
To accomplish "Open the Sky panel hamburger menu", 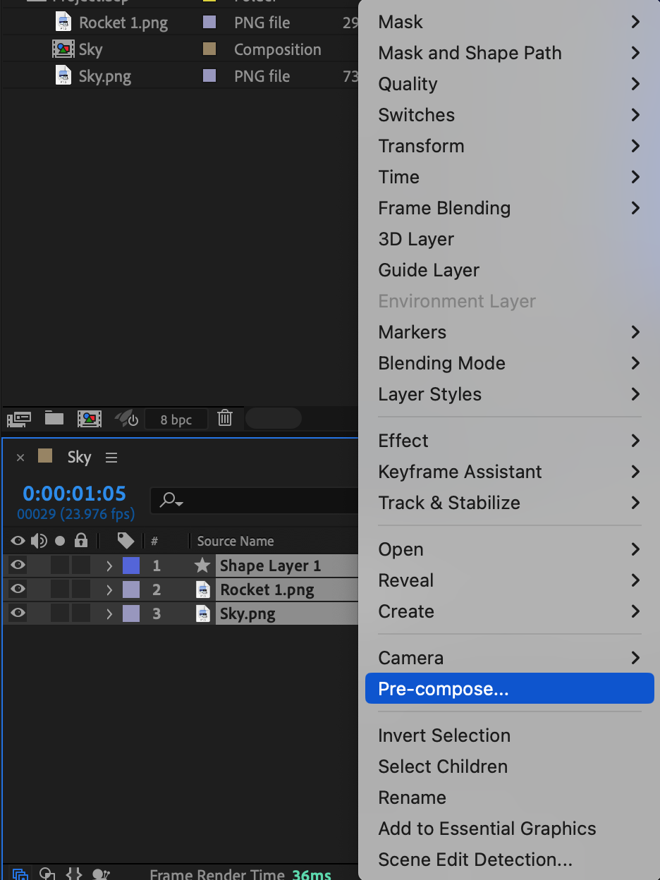I will pyautogui.click(x=111, y=458).
